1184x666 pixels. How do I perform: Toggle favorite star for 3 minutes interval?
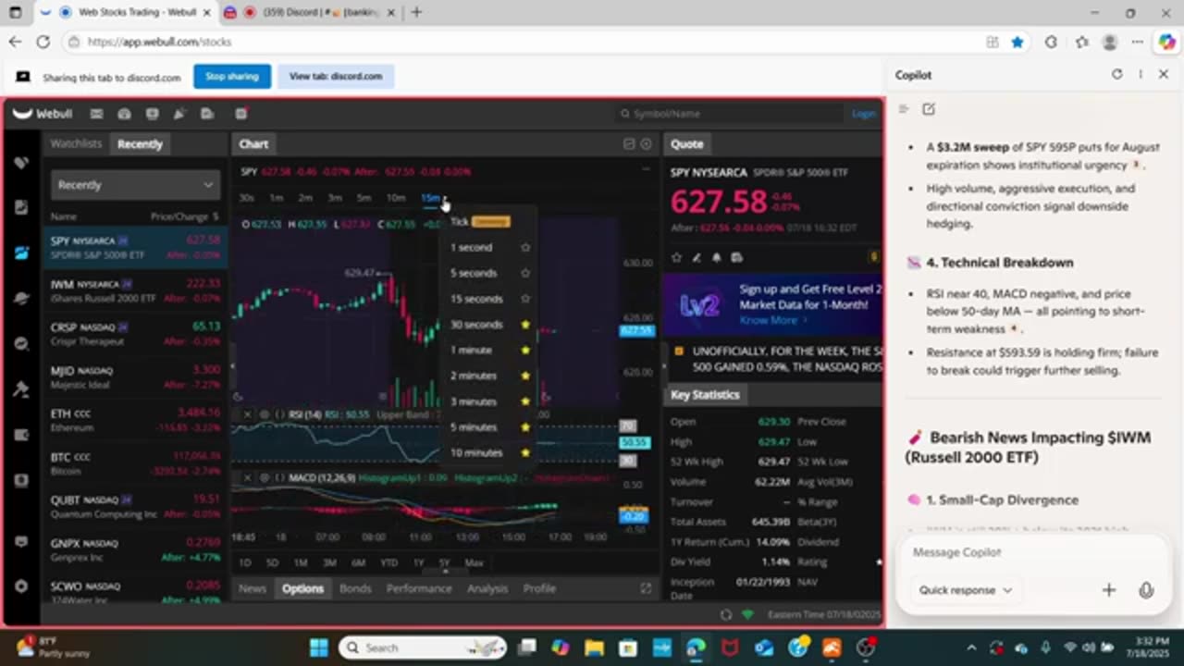[x=525, y=401]
